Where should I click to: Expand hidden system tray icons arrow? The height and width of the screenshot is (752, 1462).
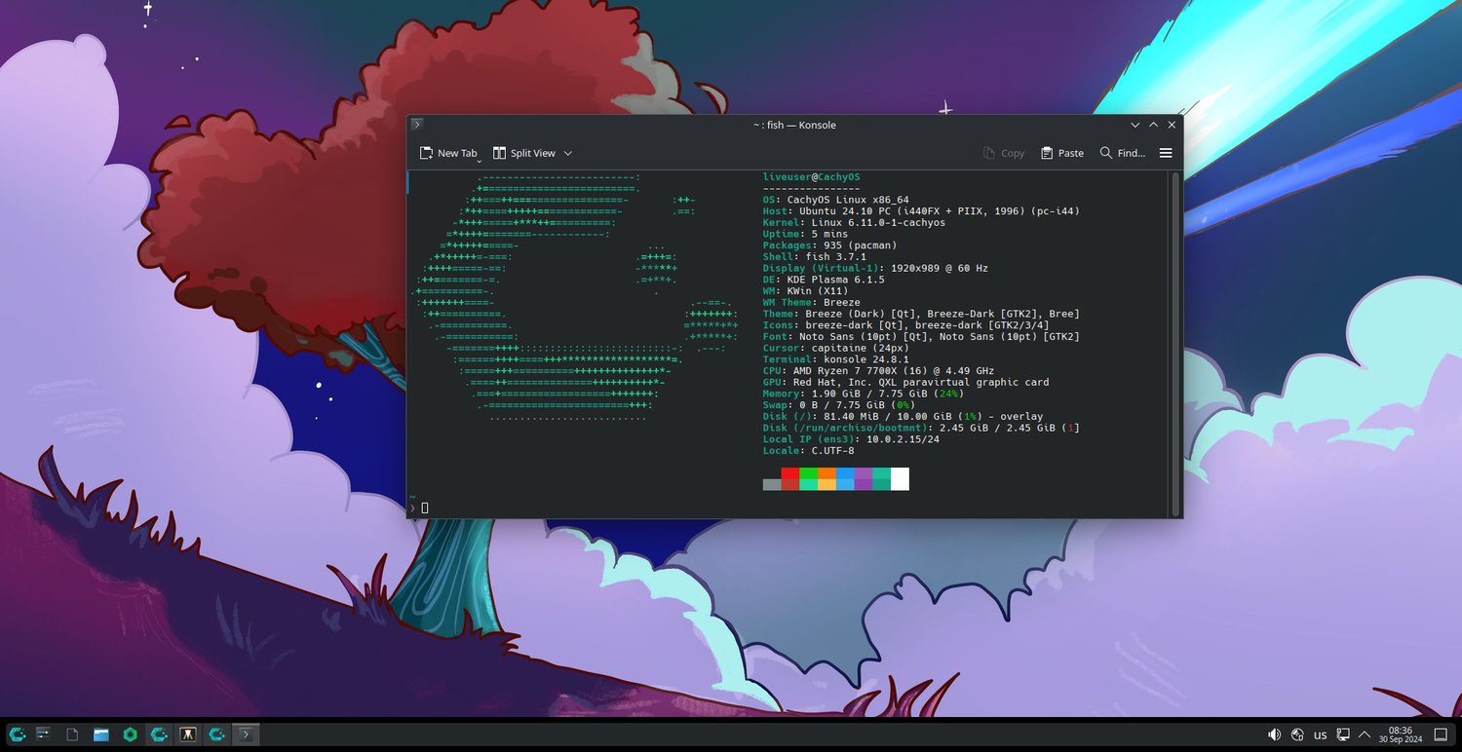click(x=1365, y=734)
